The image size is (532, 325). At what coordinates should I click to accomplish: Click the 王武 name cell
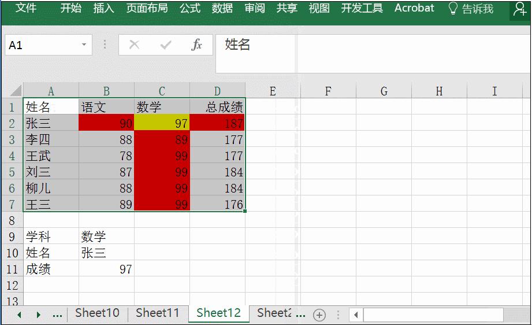tap(51, 156)
